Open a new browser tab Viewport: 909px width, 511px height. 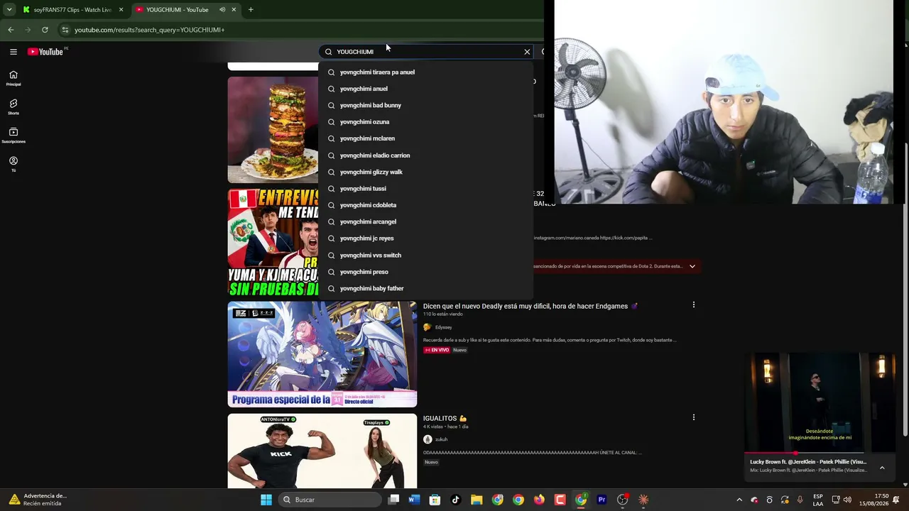pyautogui.click(x=251, y=10)
